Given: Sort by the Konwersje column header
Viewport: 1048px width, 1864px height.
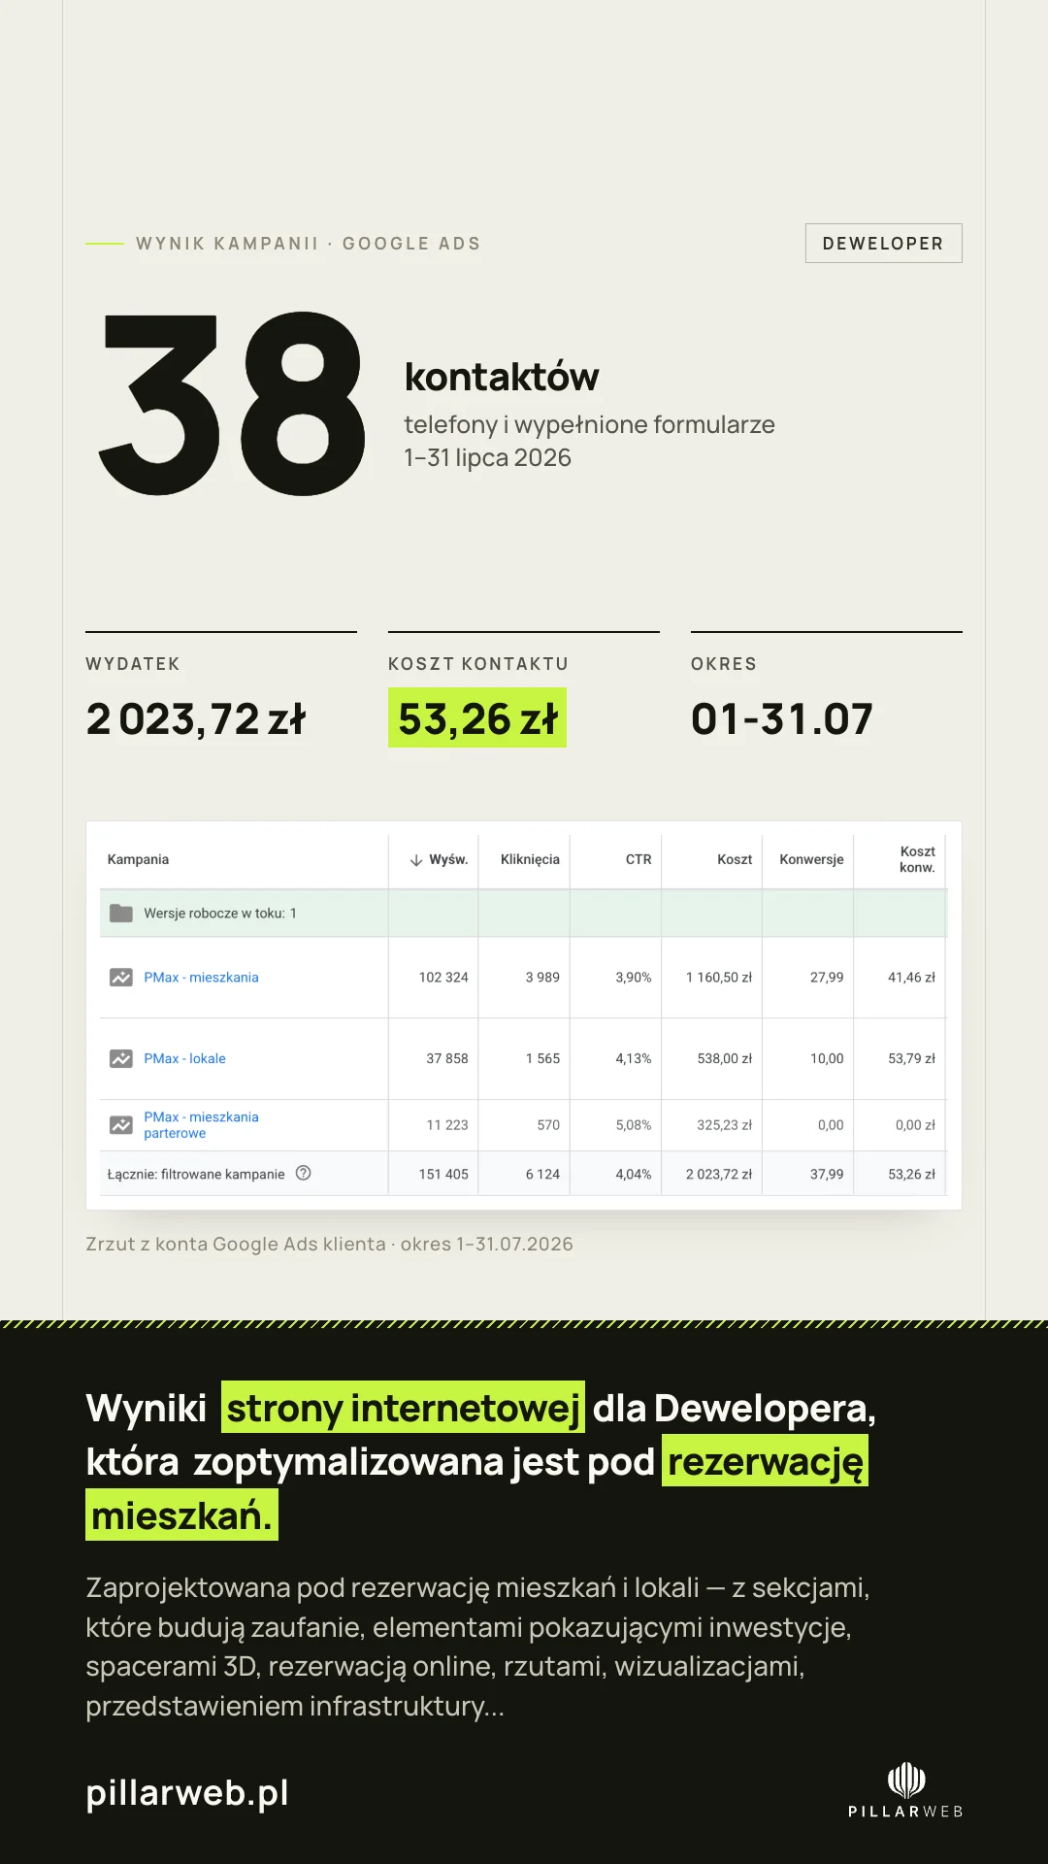Looking at the screenshot, I should tap(811, 859).
